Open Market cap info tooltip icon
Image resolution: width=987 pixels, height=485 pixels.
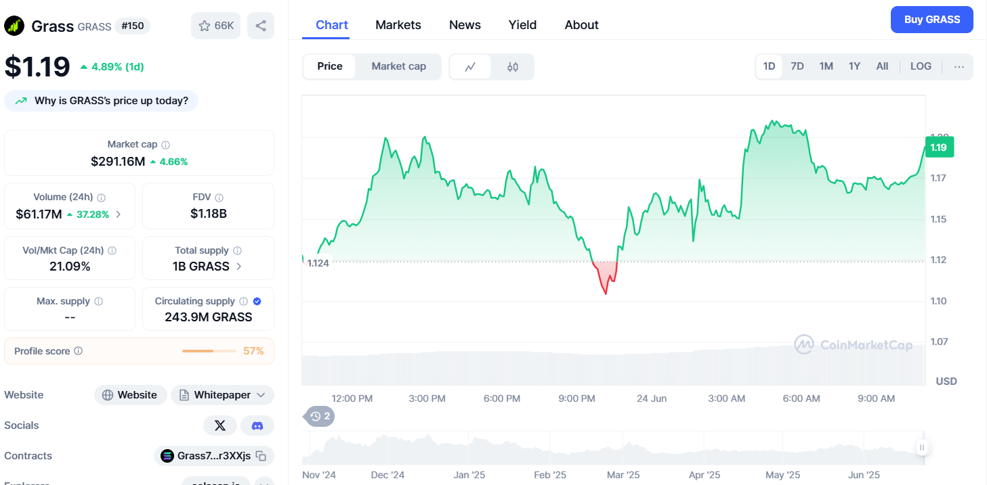[x=166, y=145]
